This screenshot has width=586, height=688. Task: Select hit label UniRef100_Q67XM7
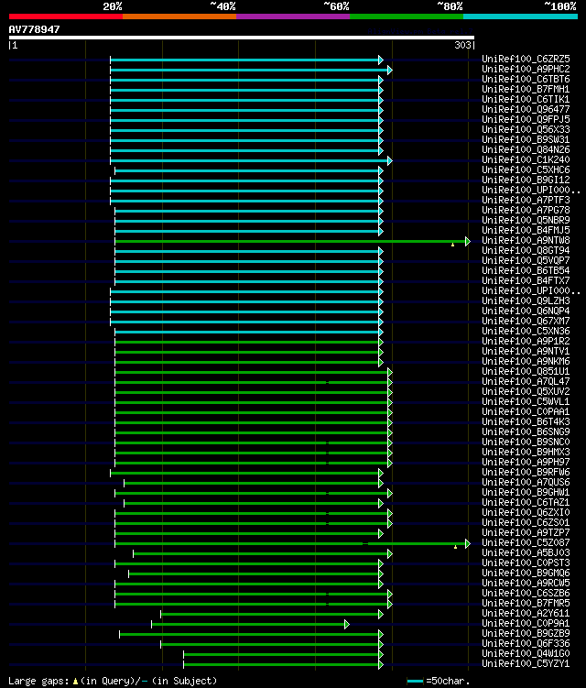point(526,322)
